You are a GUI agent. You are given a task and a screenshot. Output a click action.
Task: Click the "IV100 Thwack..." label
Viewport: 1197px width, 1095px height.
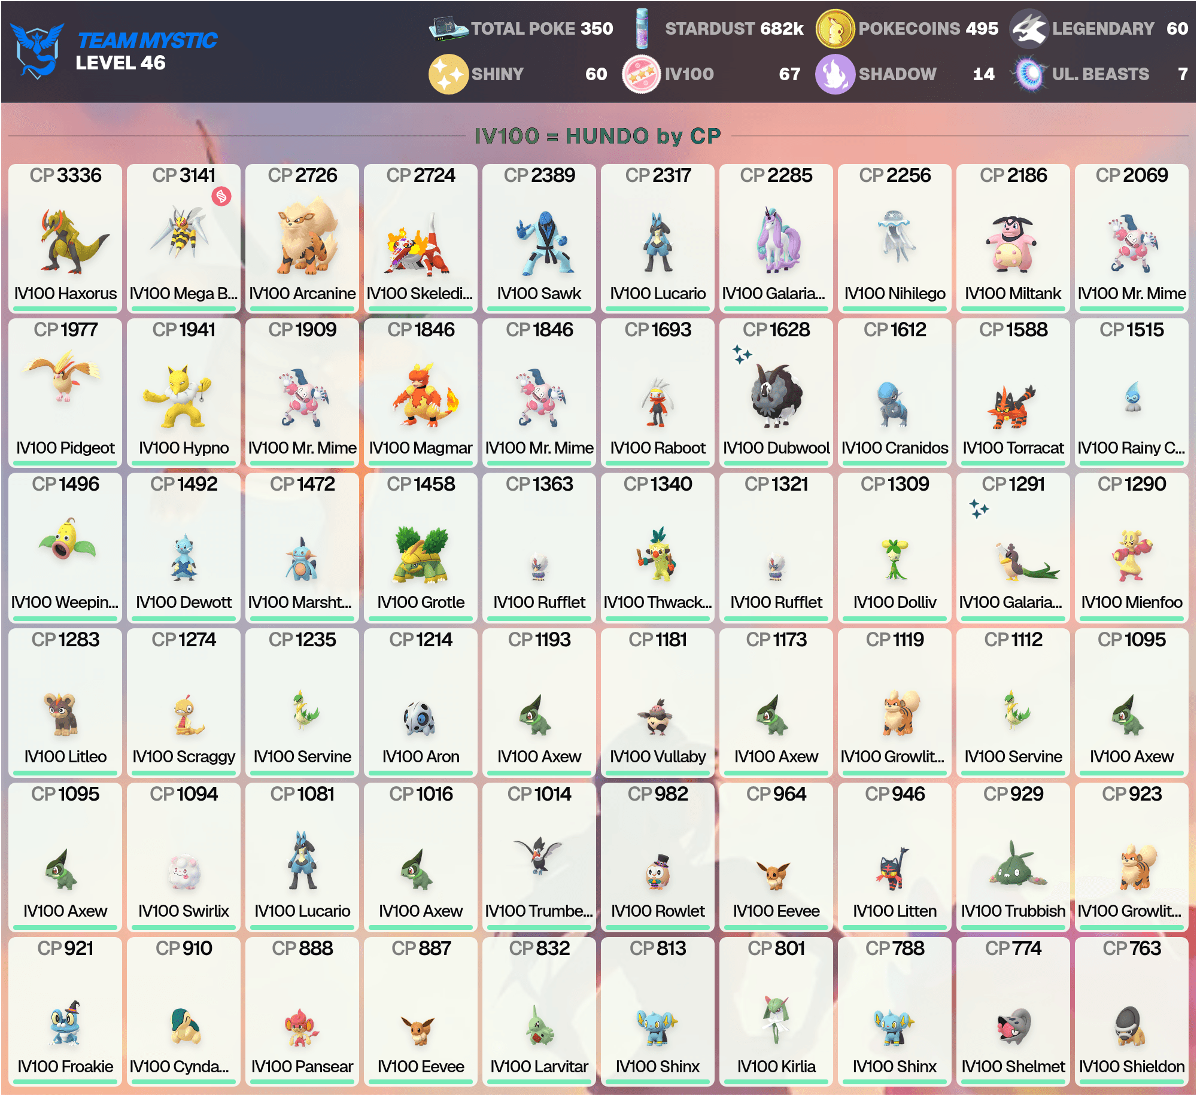click(x=658, y=602)
